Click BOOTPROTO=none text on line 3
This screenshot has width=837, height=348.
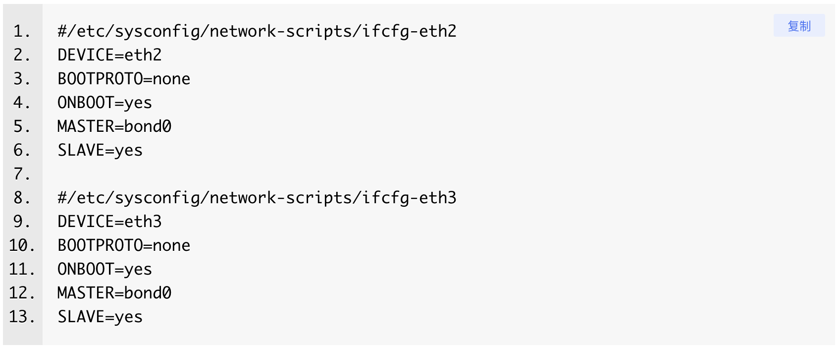[x=124, y=79]
